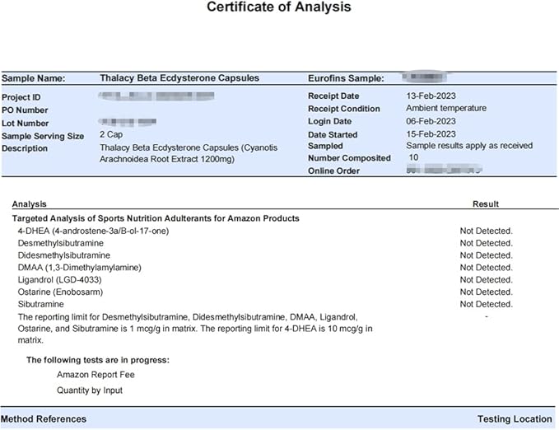The width and height of the screenshot is (559, 430).
Task: Click the Not Detected result for Sibutramine
Action: click(x=486, y=304)
